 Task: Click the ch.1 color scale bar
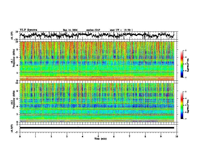pyautogui.click(x=182, y=64)
